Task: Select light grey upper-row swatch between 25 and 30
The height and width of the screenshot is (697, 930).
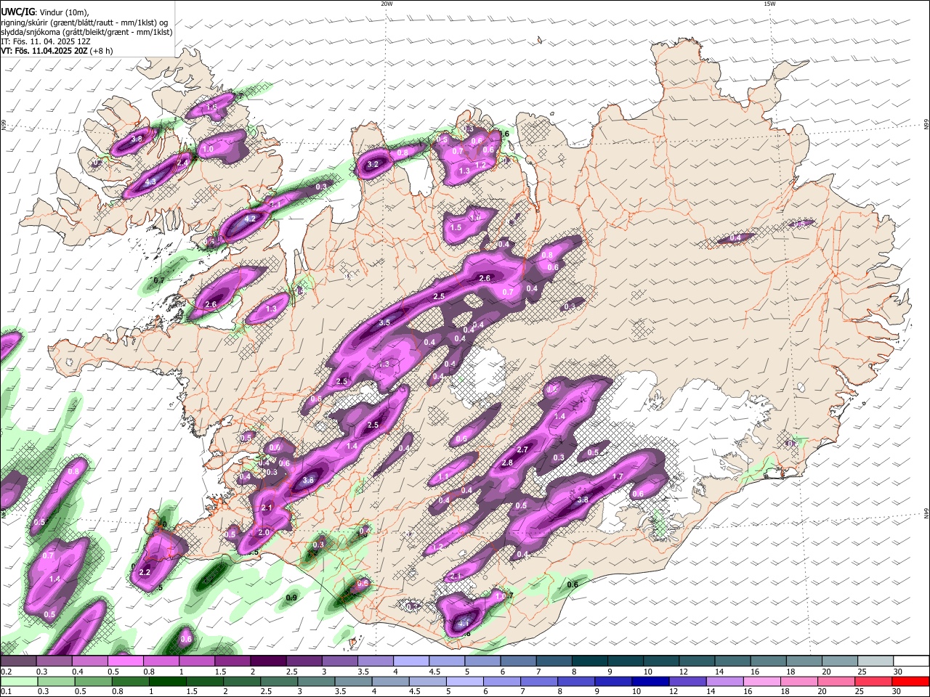Action: pyautogui.click(x=876, y=661)
